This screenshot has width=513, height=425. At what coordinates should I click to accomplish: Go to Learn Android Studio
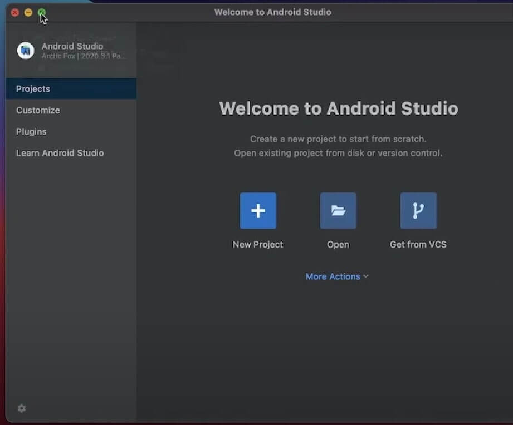[x=71, y=153]
